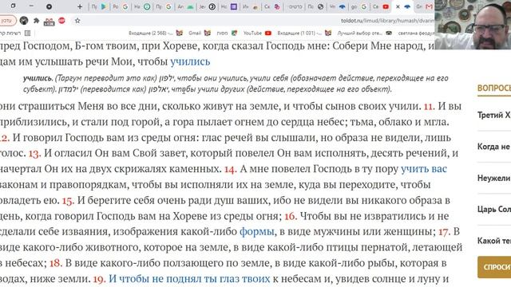Click verse number 11
The height and width of the screenshot is (287, 511).
tap(429, 106)
